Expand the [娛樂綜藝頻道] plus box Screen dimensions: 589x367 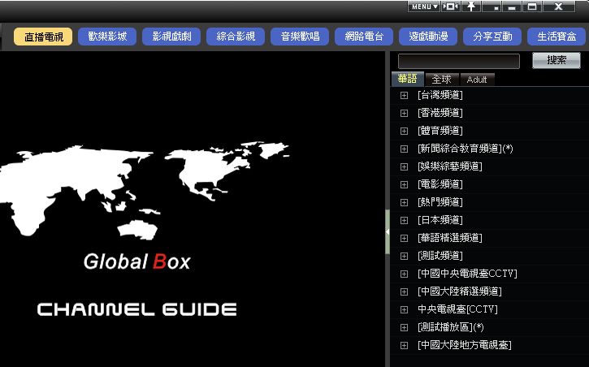click(x=405, y=166)
